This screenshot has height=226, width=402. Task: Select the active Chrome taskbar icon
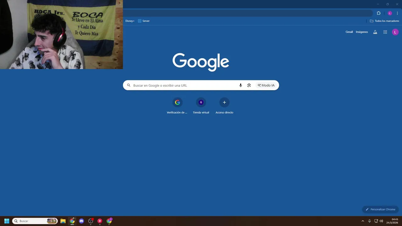tap(72, 221)
